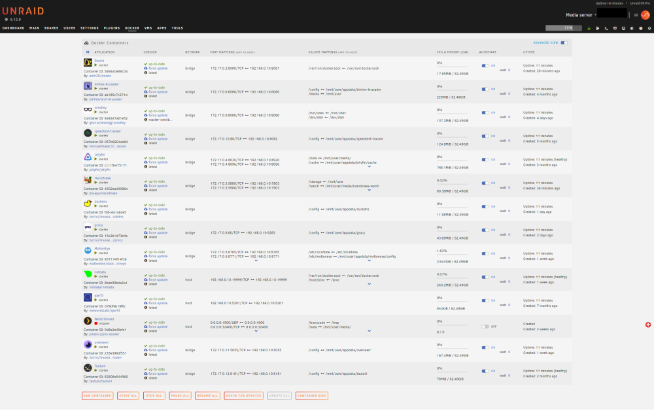654x410 pixels.
Task: Click the grocy container icon
Action: coord(88,227)
